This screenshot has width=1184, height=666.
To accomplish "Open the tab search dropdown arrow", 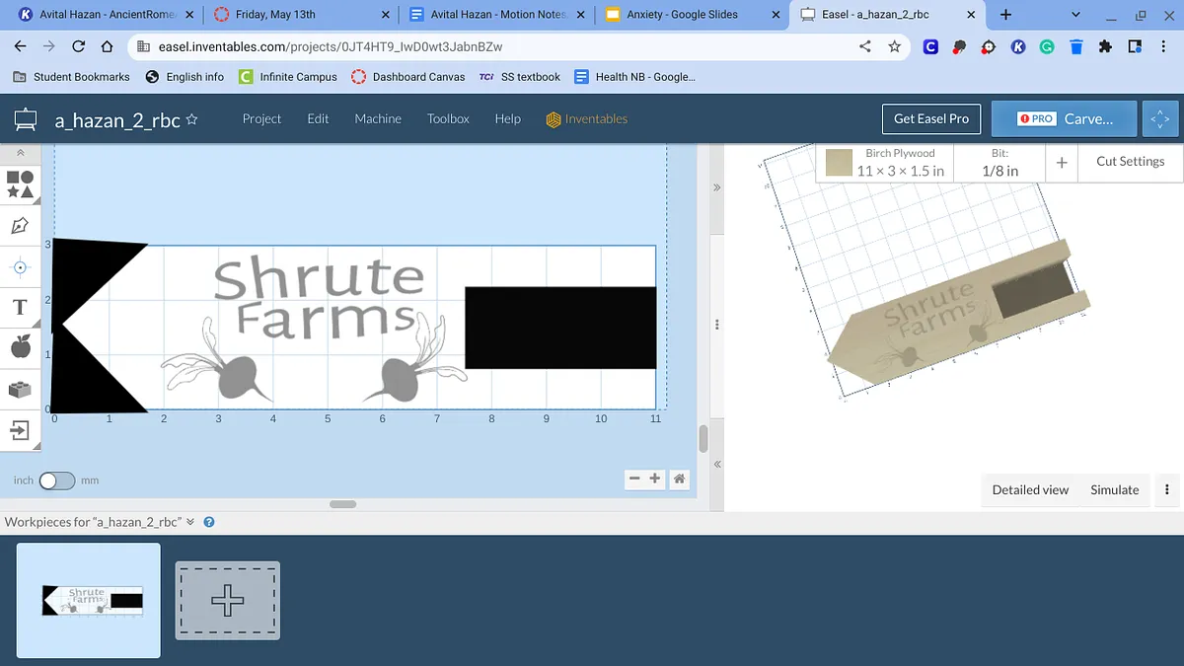I will (1075, 15).
